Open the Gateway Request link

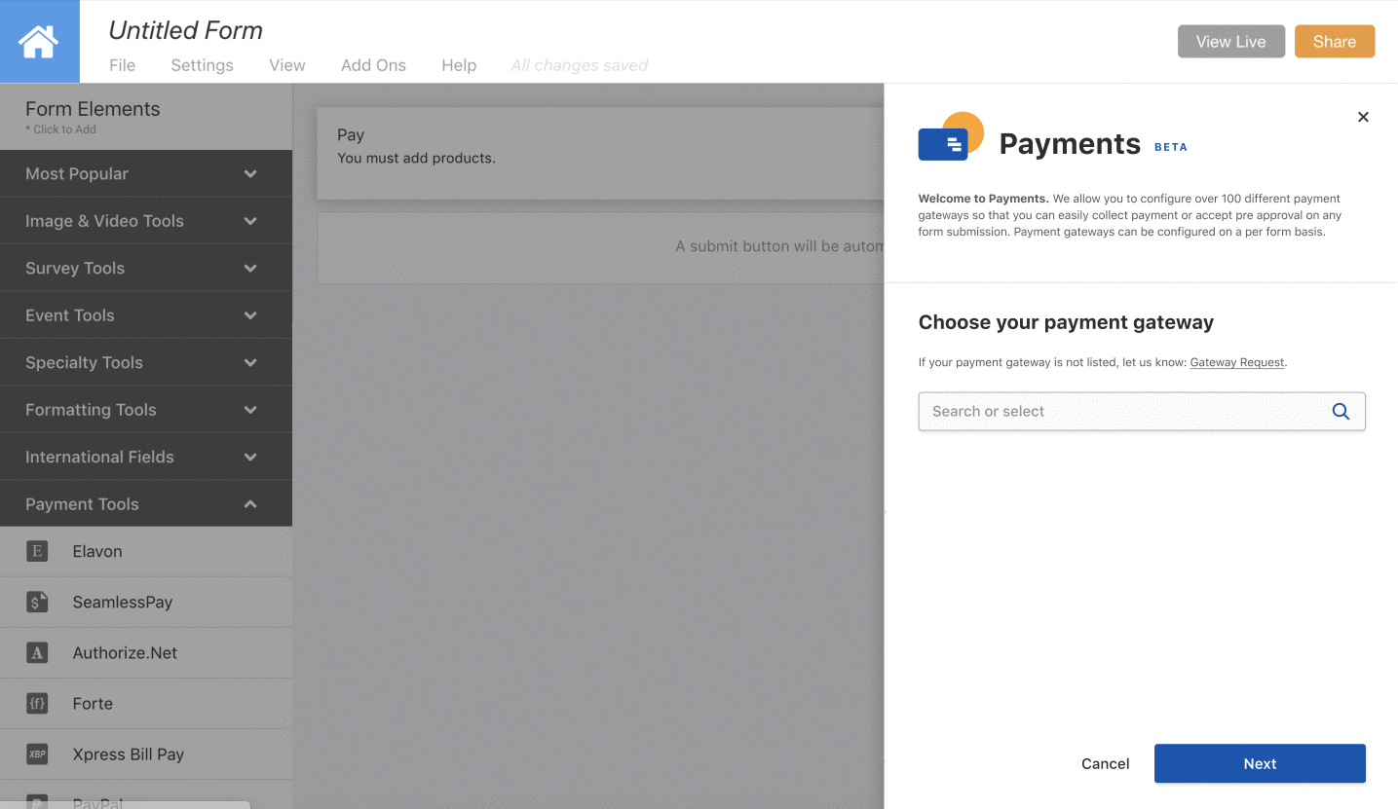pyautogui.click(x=1236, y=361)
